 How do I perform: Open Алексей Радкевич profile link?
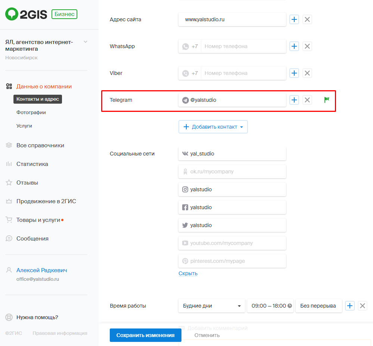[41, 270]
